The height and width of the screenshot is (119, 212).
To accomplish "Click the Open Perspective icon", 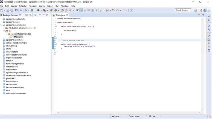I will click(x=195, y=10).
